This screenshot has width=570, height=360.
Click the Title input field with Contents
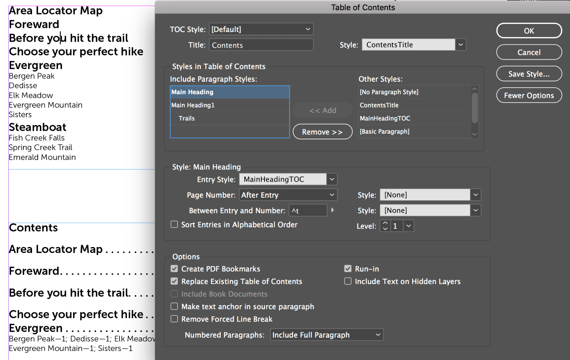261,45
